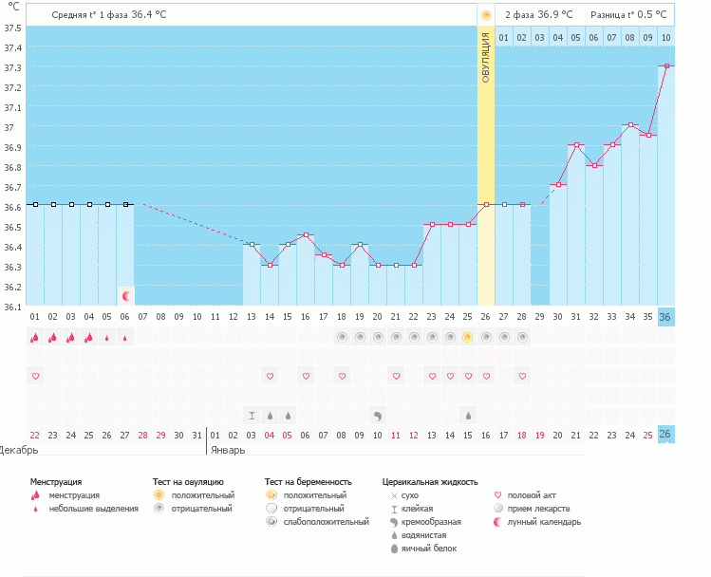This screenshot has height=577, width=711.
Task: Click phase 2 day 10 header cell
Action: click(x=666, y=37)
